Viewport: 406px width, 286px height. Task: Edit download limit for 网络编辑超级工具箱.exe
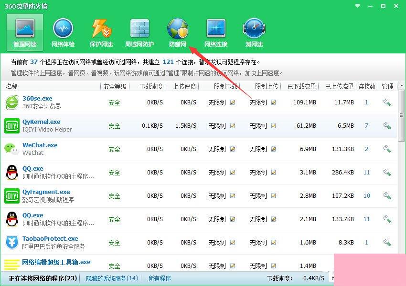pos(233,266)
